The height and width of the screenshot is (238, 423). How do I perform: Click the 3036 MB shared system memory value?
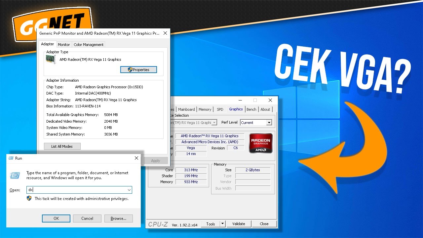pos(111,134)
